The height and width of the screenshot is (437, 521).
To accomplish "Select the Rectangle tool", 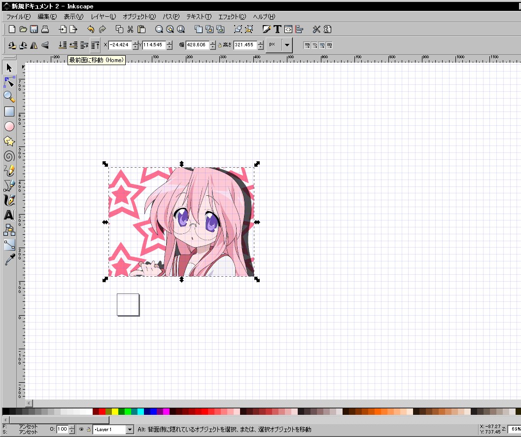I will point(9,111).
